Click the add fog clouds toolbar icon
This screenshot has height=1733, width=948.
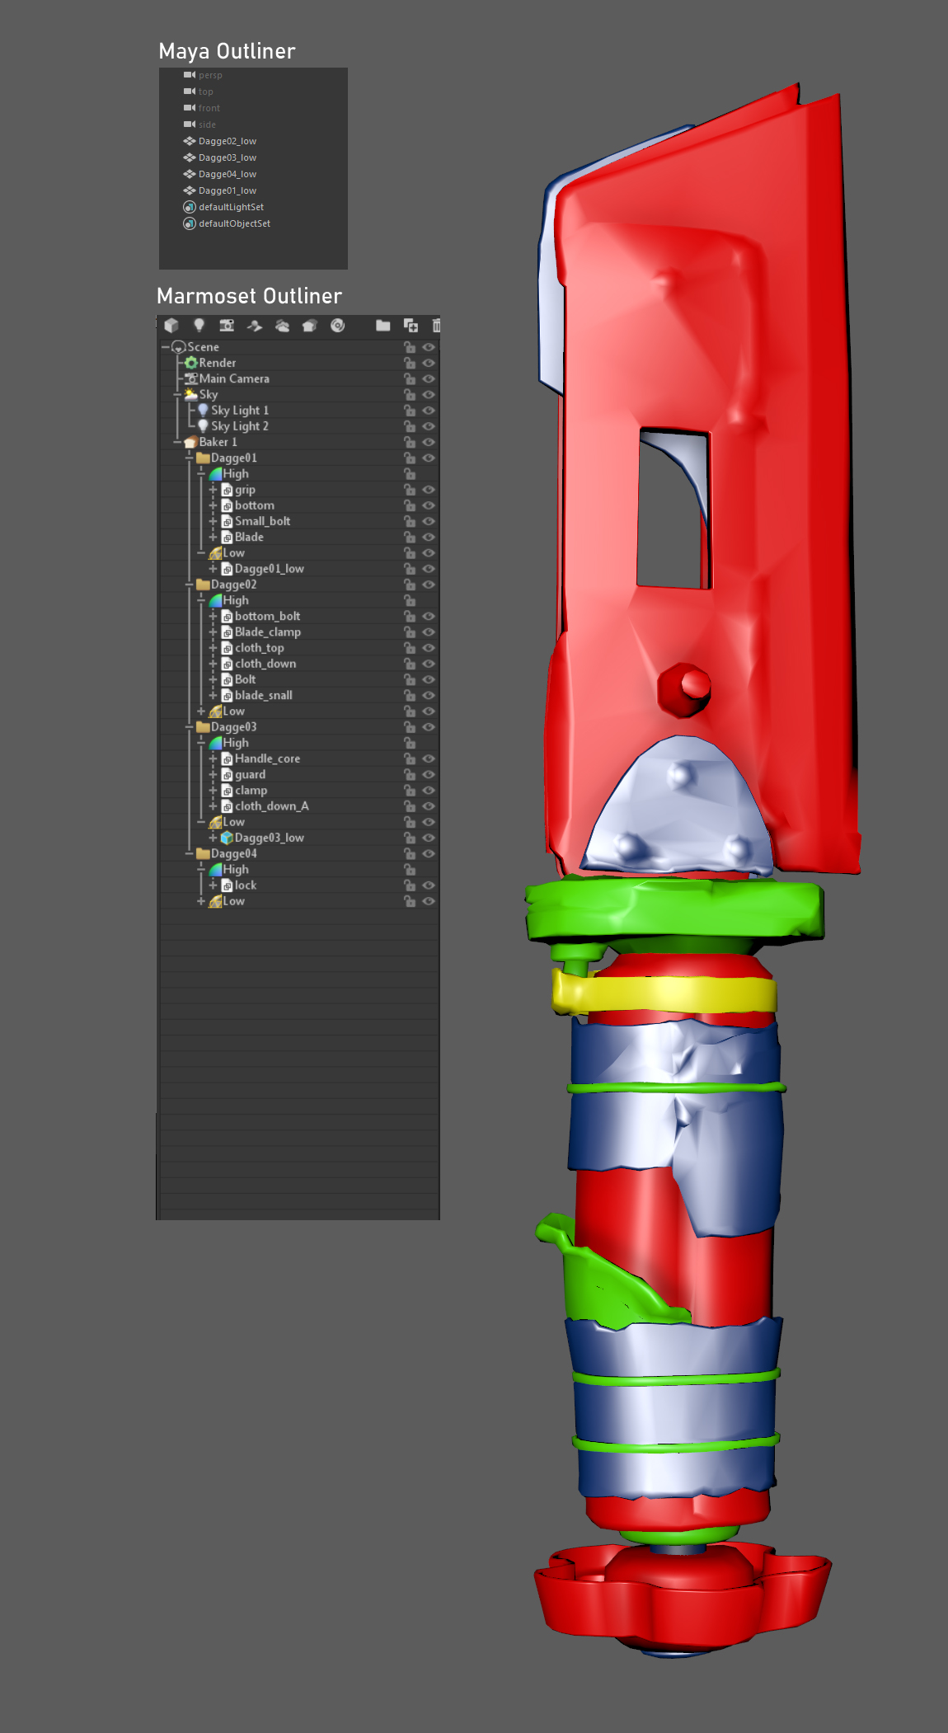click(x=282, y=326)
